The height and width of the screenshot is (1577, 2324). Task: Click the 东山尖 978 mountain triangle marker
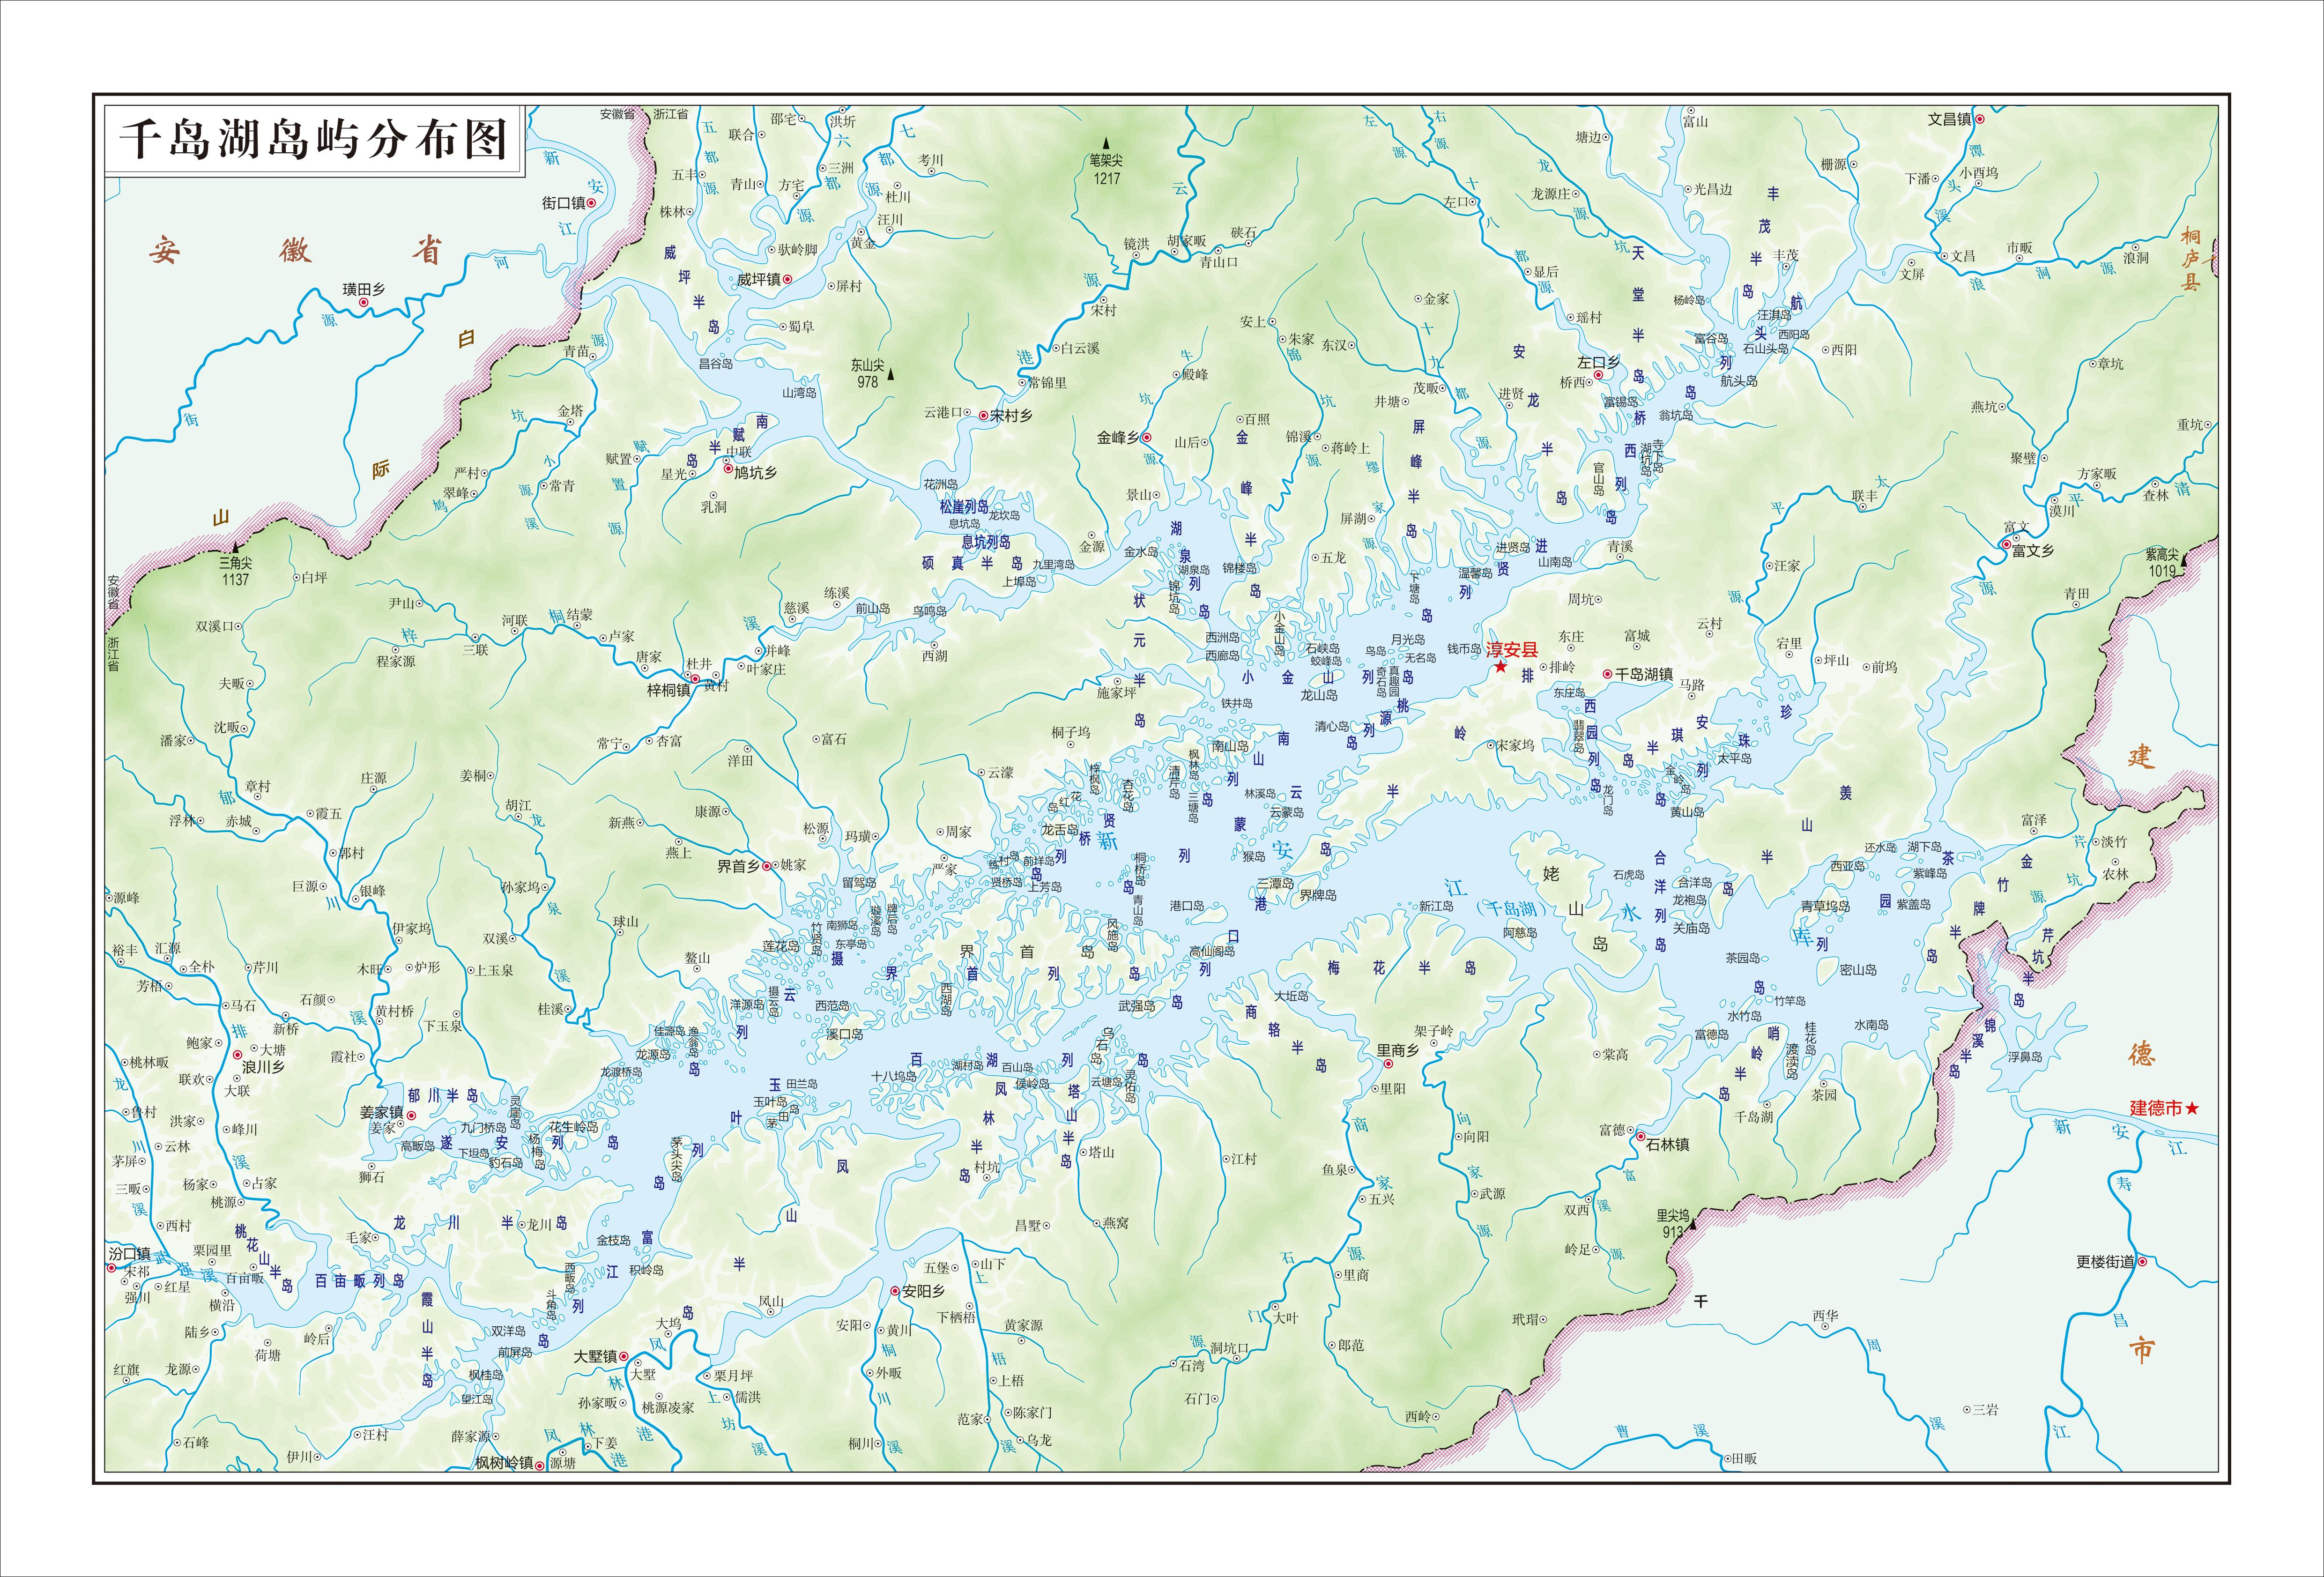891,374
